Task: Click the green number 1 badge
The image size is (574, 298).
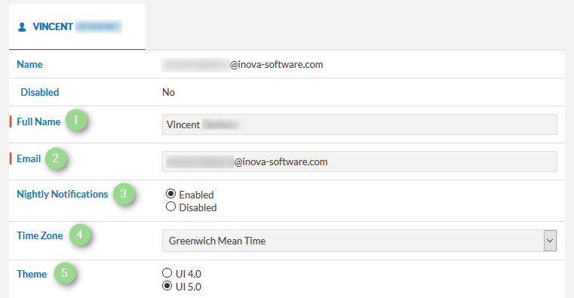Action: coord(76,120)
